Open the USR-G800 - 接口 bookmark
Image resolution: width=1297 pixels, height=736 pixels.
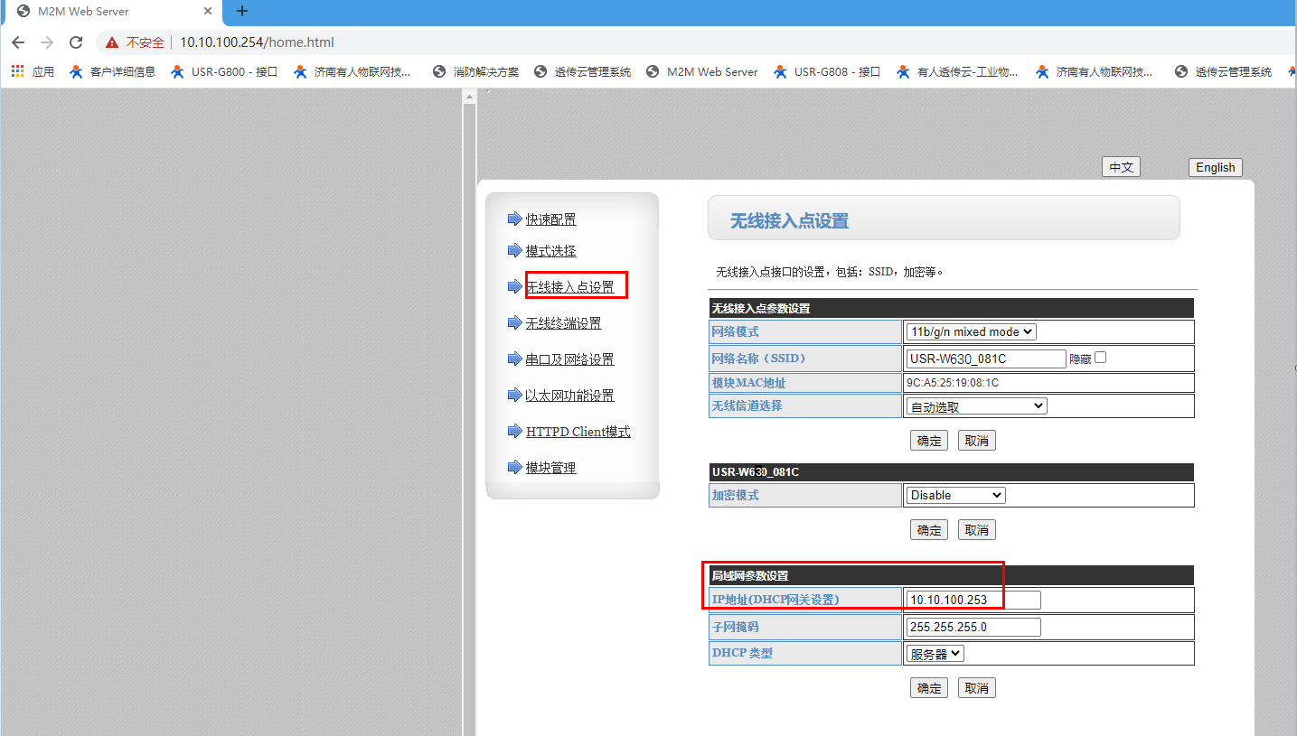(x=224, y=71)
